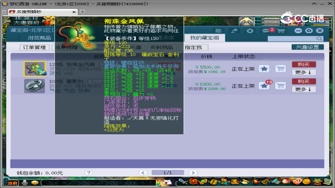The image size is (335, 188).
Task: Buy the 墨影扣 with 购买 button
Action: click(304, 81)
